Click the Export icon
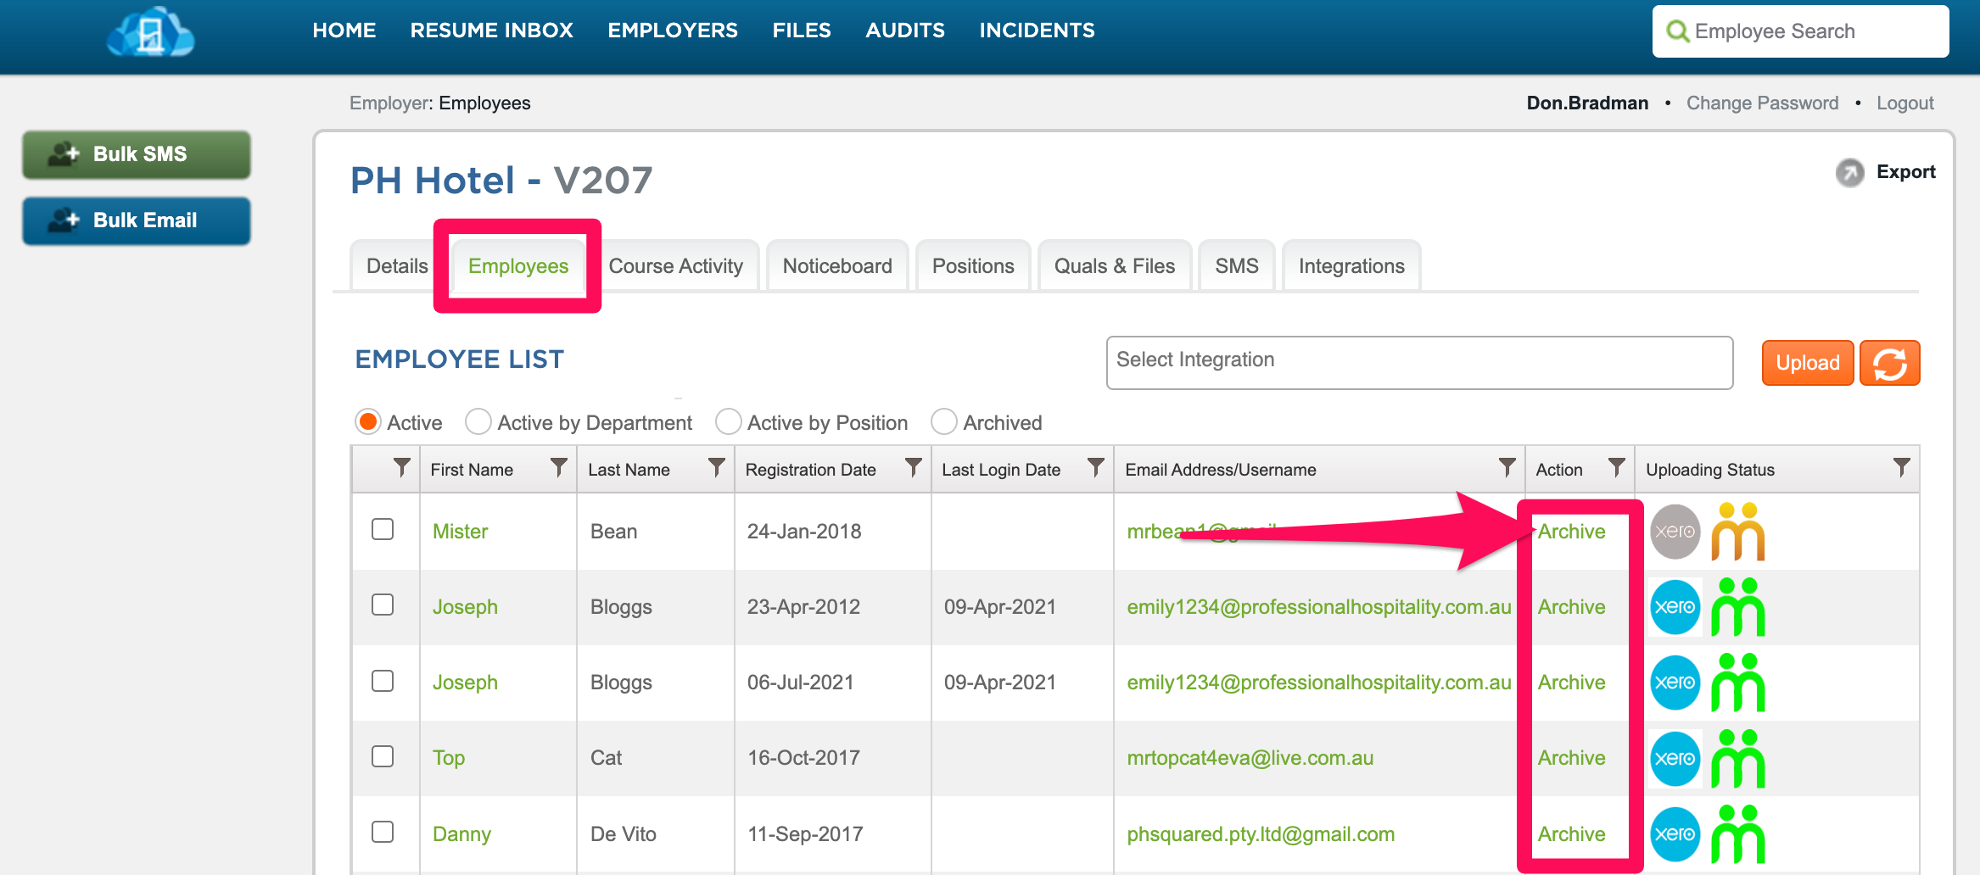The width and height of the screenshot is (1980, 875). [1851, 173]
